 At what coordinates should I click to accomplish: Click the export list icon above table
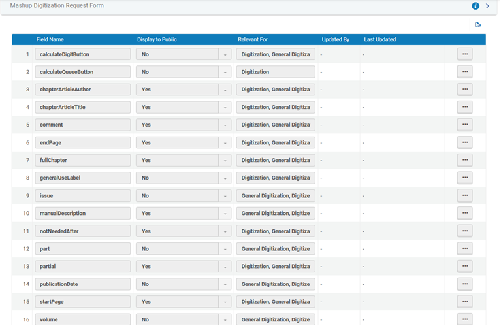478,25
